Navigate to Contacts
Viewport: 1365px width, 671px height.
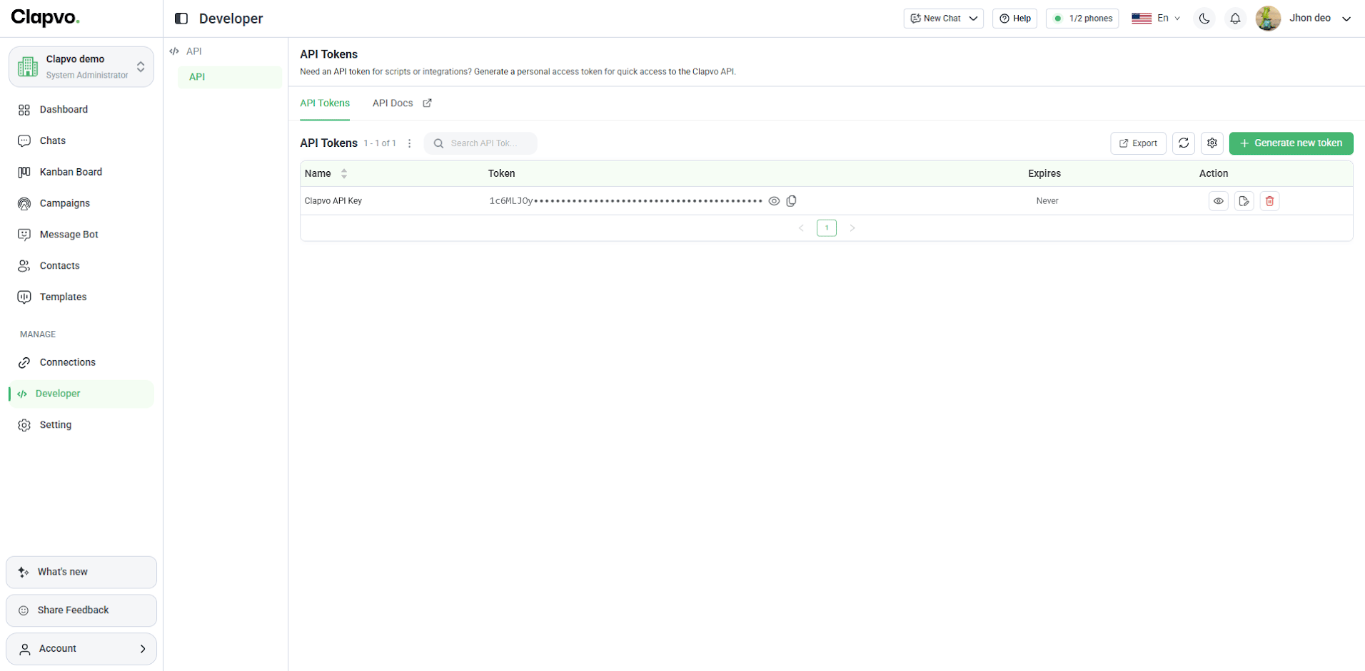pyautogui.click(x=81, y=266)
